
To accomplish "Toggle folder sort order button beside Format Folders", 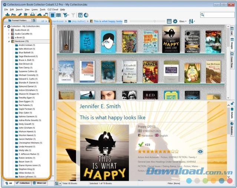I will (x=34, y=20).
